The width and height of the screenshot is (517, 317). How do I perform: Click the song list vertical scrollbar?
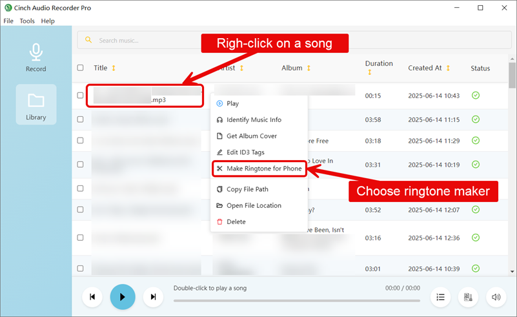[x=512, y=76]
